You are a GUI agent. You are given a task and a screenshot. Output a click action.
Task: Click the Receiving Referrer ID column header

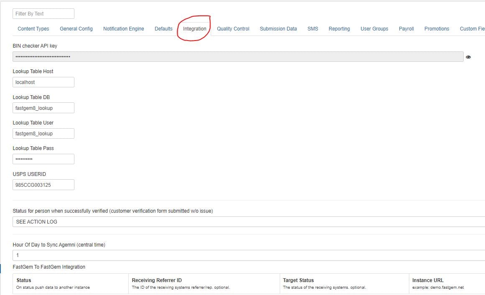[157, 280]
